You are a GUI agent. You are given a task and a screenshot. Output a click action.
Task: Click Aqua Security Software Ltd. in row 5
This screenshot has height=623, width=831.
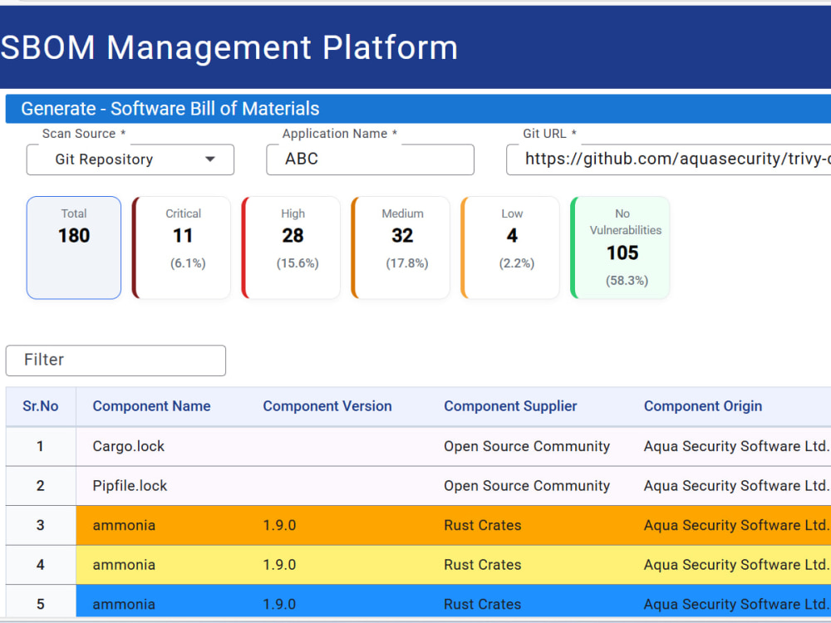coord(736,604)
